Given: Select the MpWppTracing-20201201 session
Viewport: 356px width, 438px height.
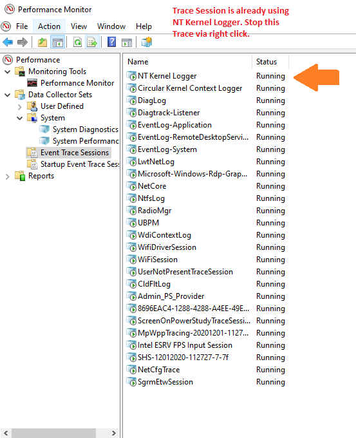Looking at the screenshot, I should coord(193,333).
